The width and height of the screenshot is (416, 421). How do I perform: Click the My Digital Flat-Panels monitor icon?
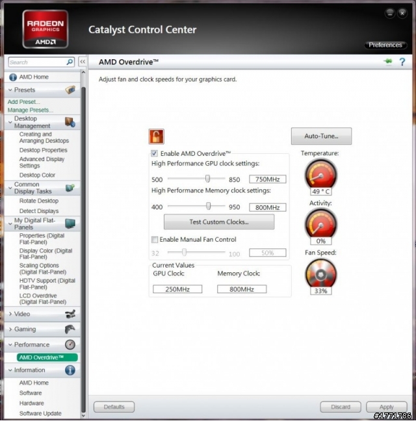coord(70,223)
